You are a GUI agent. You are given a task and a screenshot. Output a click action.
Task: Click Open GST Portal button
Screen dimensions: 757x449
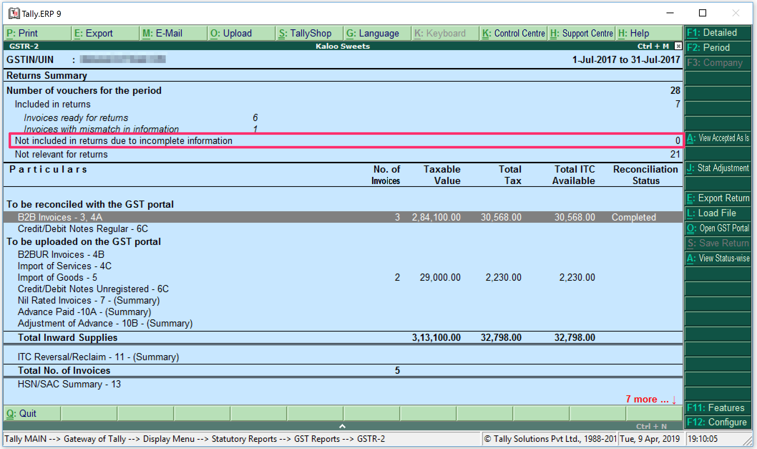tap(718, 228)
